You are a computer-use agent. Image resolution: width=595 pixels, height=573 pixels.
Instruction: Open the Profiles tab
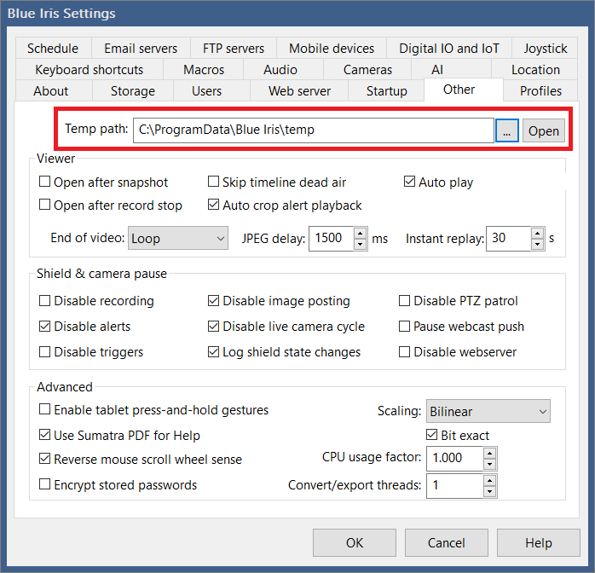(540, 90)
